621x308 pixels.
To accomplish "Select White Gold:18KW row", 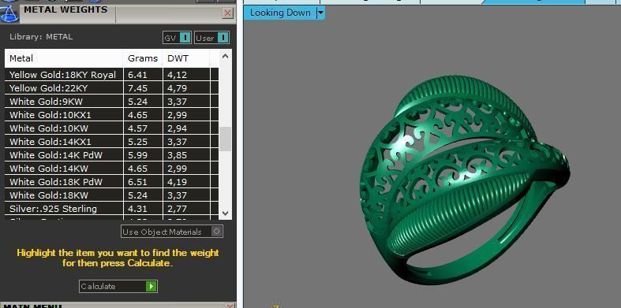I will 111,195.
